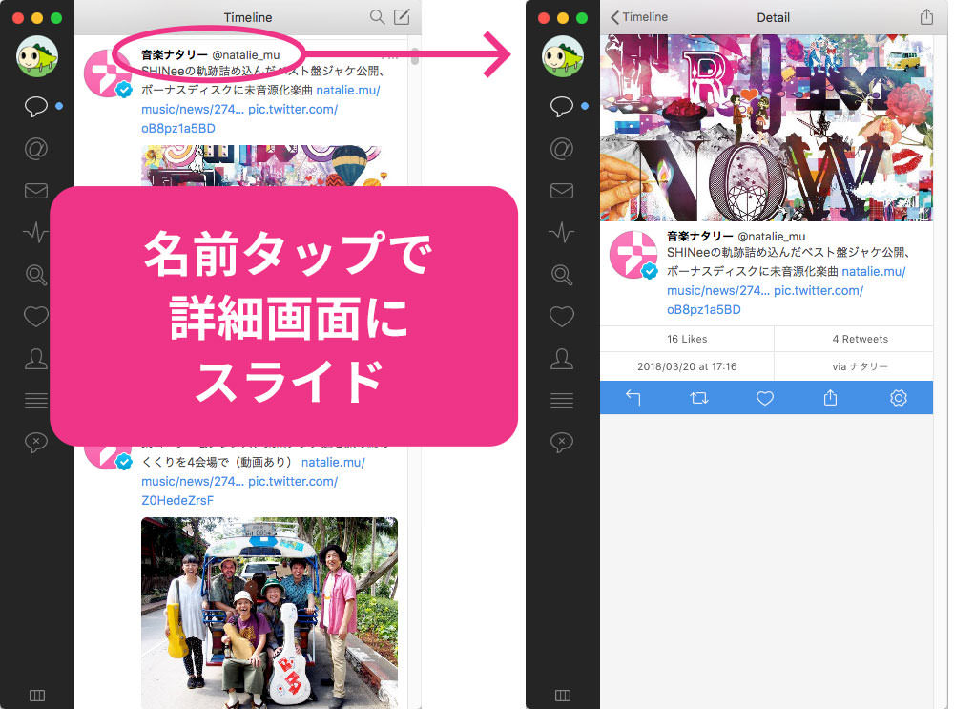Open Likes heart in Timeline window sidebar
Viewport: 954px width, 709px height.
[x=36, y=317]
